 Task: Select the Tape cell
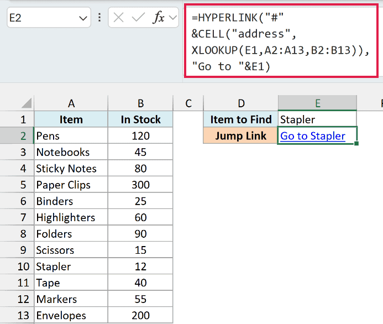[71, 283]
